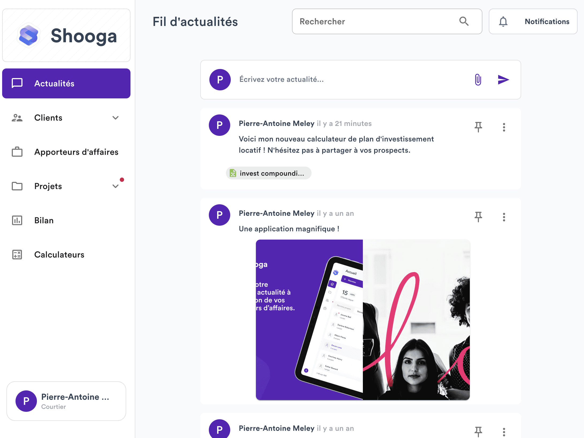Expand the Clients section chevron
This screenshot has width=584, height=438.
pos(116,118)
